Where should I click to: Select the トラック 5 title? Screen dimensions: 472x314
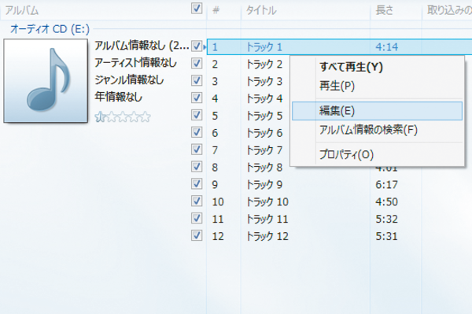pos(264,116)
